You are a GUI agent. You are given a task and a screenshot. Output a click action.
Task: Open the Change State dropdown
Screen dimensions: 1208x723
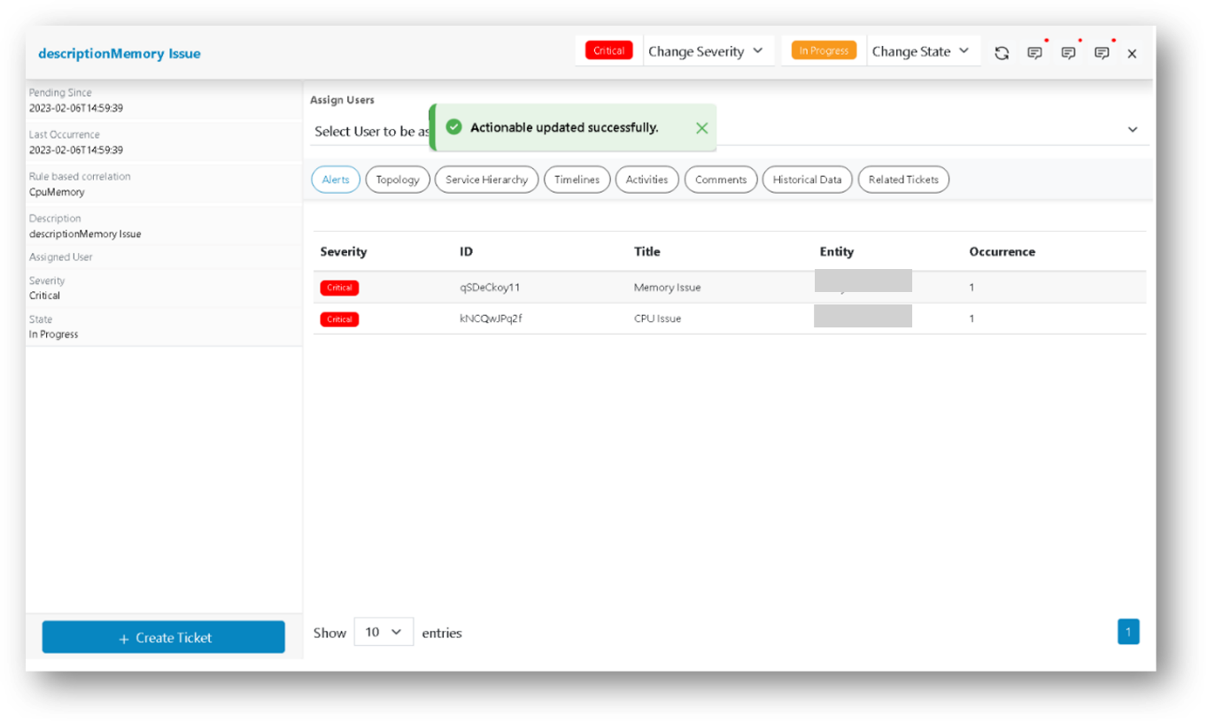coord(923,51)
